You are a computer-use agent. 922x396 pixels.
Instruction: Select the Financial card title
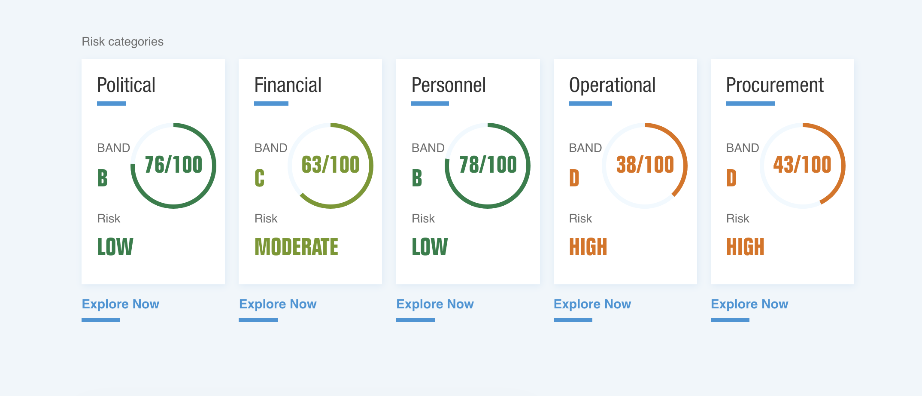(x=288, y=85)
